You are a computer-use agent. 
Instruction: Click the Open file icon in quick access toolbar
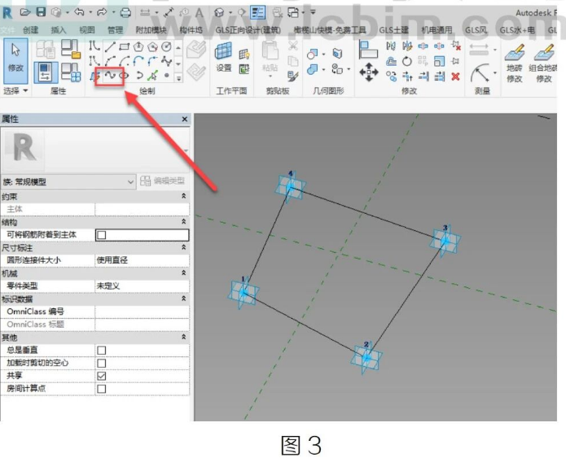25,12
